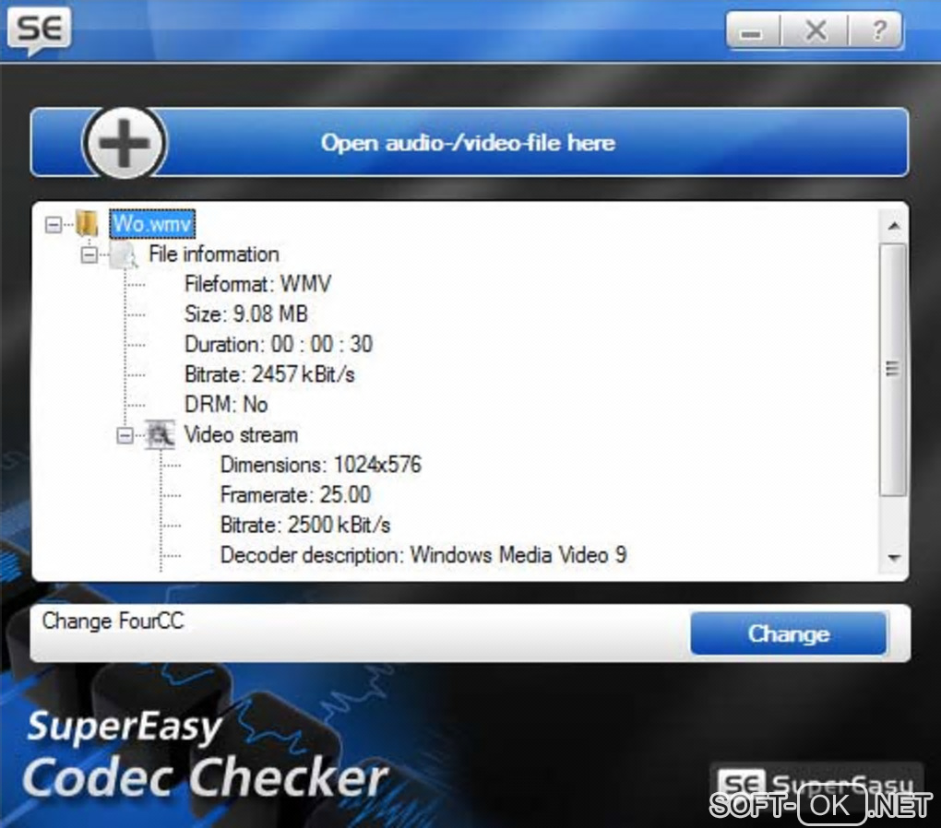Open audio-/video-file here button

point(470,142)
